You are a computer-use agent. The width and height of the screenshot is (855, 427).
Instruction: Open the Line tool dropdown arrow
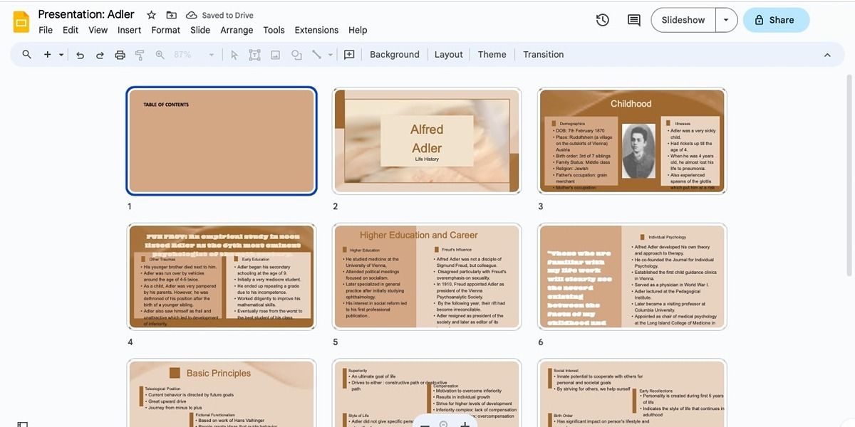pyautogui.click(x=331, y=54)
